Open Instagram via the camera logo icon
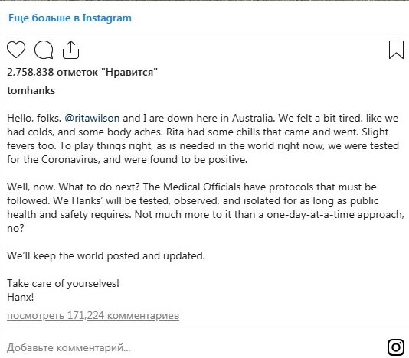 pyautogui.click(x=396, y=347)
